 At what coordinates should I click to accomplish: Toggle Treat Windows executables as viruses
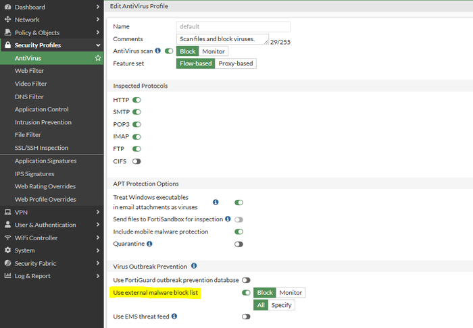click(x=239, y=202)
